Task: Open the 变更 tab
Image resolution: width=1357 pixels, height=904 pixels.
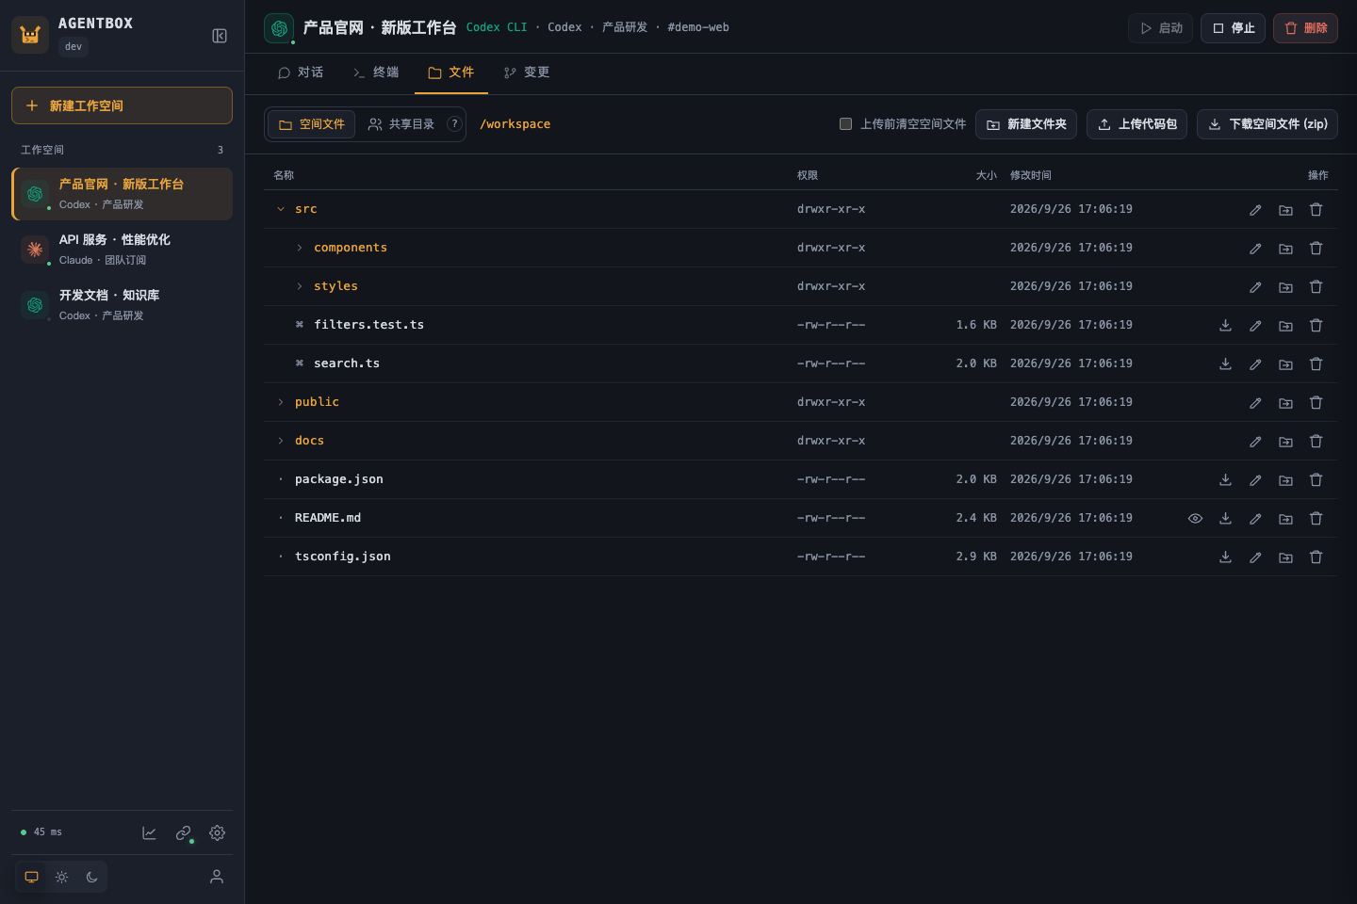Action: (x=527, y=73)
